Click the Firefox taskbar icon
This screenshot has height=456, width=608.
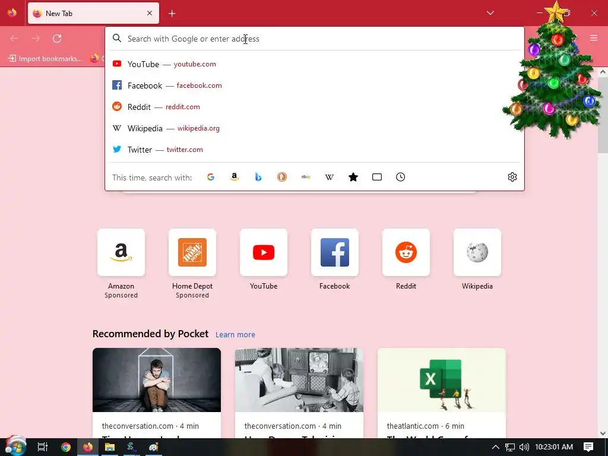[x=88, y=447]
